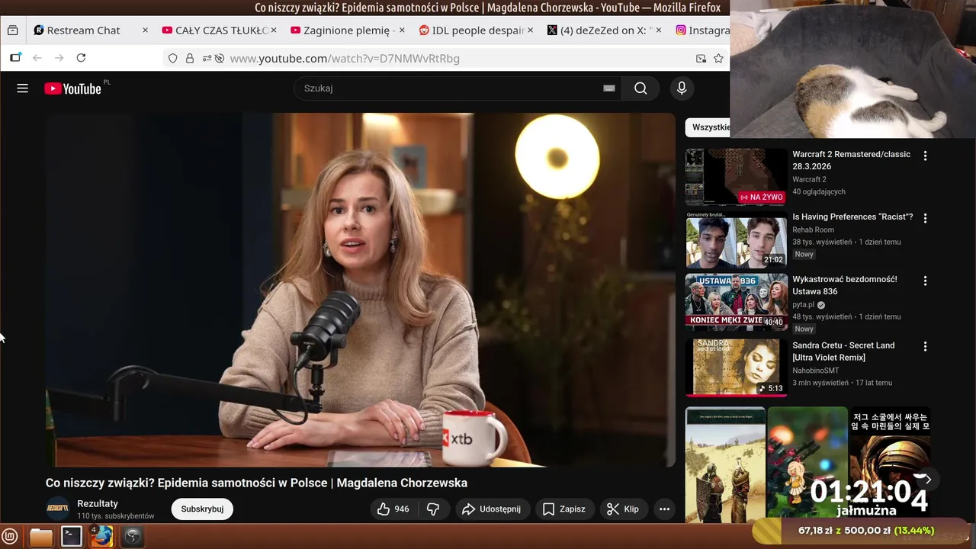The height and width of the screenshot is (549, 976).
Task: Open options for Is Having Preferences Racist video
Action: coord(925,218)
